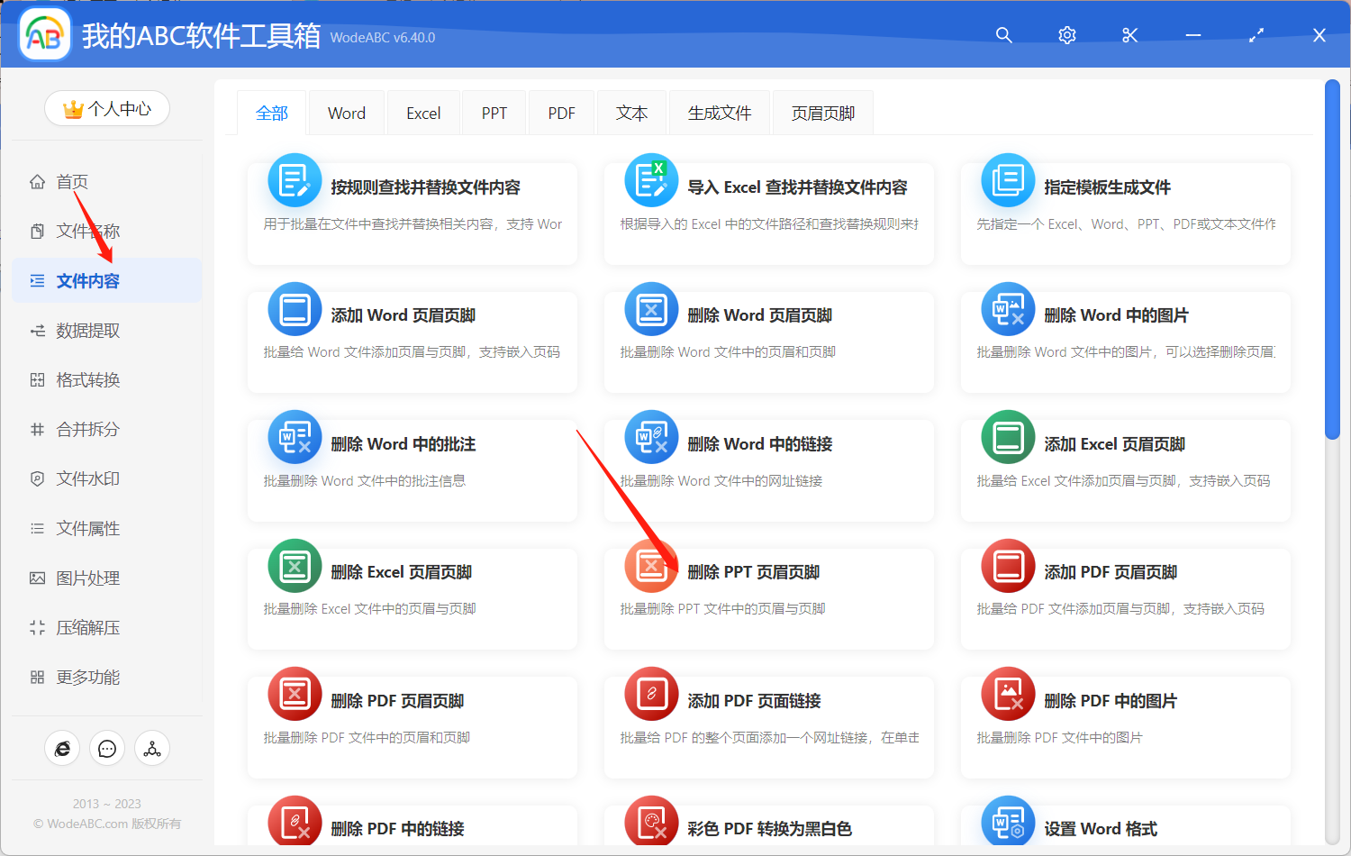Click the 个人中心 button

tap(107, 108)
